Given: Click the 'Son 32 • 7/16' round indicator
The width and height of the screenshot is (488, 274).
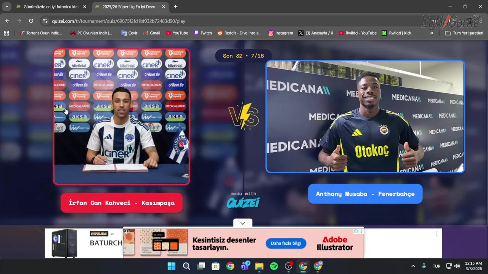Looking at the screenshot, I should (x=243, y=56).
